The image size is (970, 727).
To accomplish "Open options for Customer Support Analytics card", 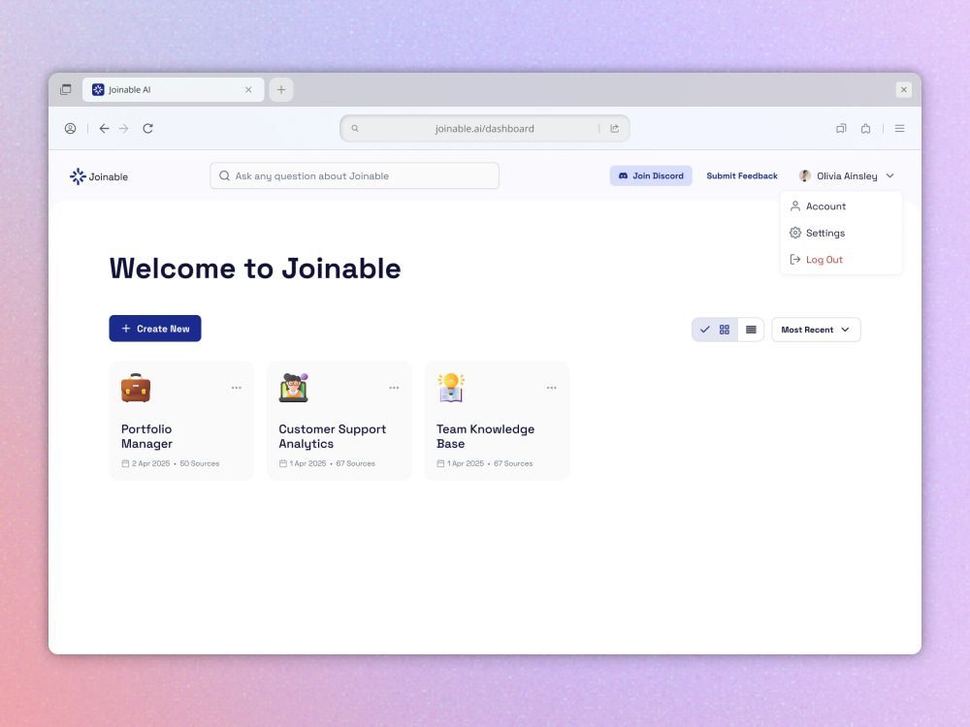I will [394, 389].
